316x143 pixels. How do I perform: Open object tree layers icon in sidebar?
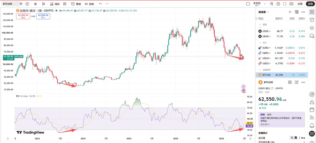pyautogui.click(x=312, y=28)
